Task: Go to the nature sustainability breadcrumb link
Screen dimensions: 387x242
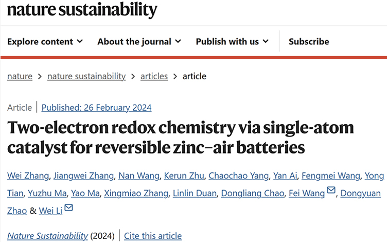Action: tap(86, 76)
